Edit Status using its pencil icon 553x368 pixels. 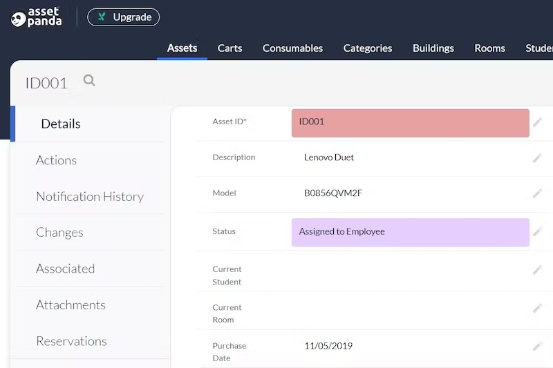tap(537, 232)
